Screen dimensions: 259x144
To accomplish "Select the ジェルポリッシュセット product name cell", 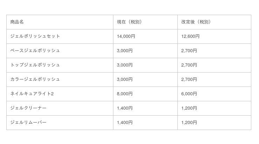I will click(35, 36).
